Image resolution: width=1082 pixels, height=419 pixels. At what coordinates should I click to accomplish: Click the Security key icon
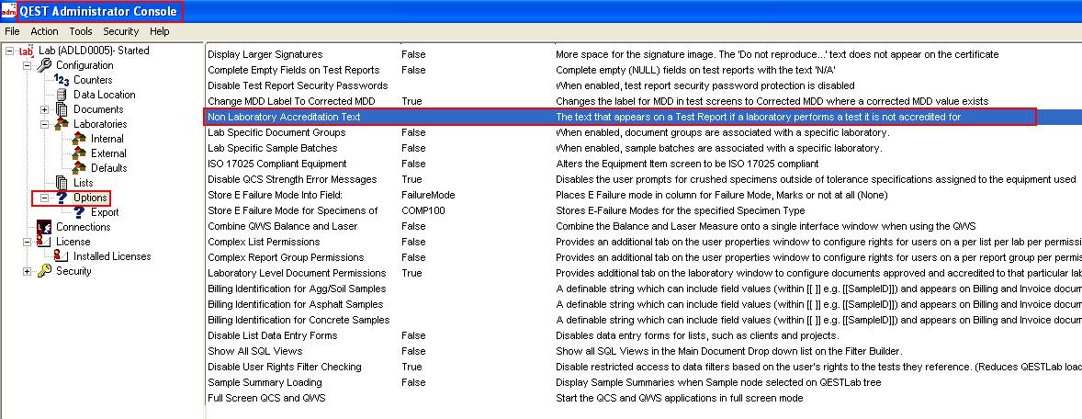[44, 271]
